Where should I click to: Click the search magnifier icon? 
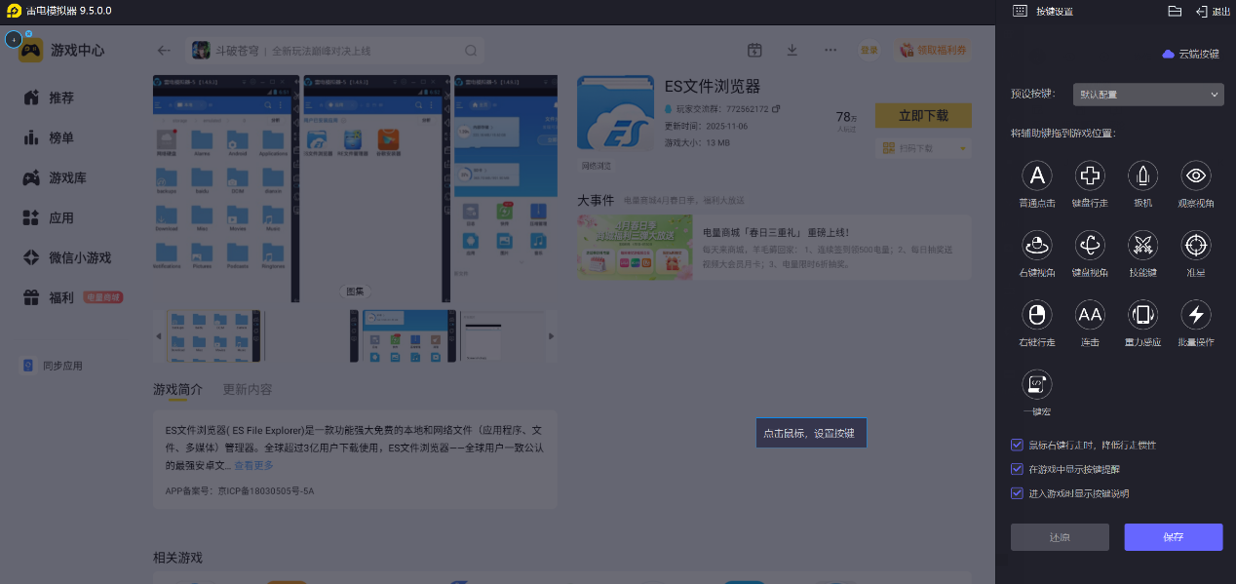pos(471,51)
